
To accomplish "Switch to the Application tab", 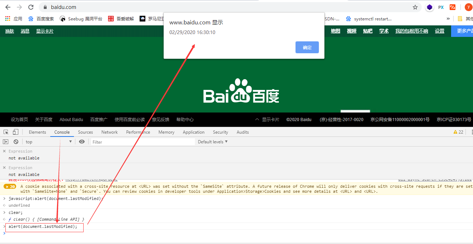I will (193, 132).
